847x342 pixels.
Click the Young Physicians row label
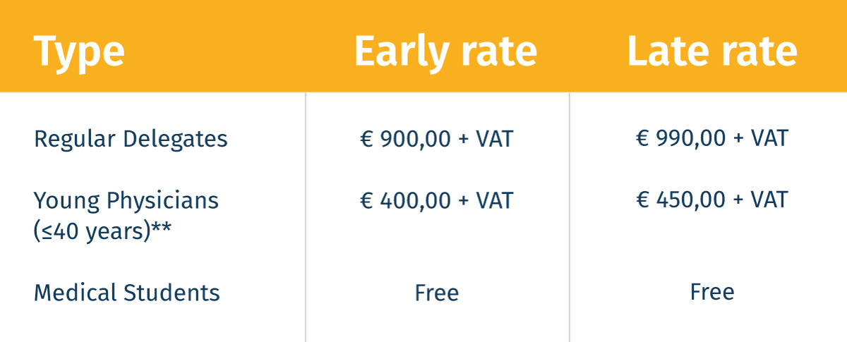tap(126, 201)
